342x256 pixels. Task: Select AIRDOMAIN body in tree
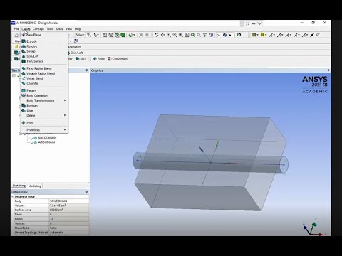[46, 142]
